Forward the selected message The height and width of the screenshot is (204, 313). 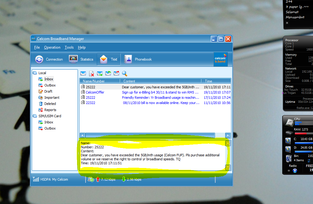[116, 73]
